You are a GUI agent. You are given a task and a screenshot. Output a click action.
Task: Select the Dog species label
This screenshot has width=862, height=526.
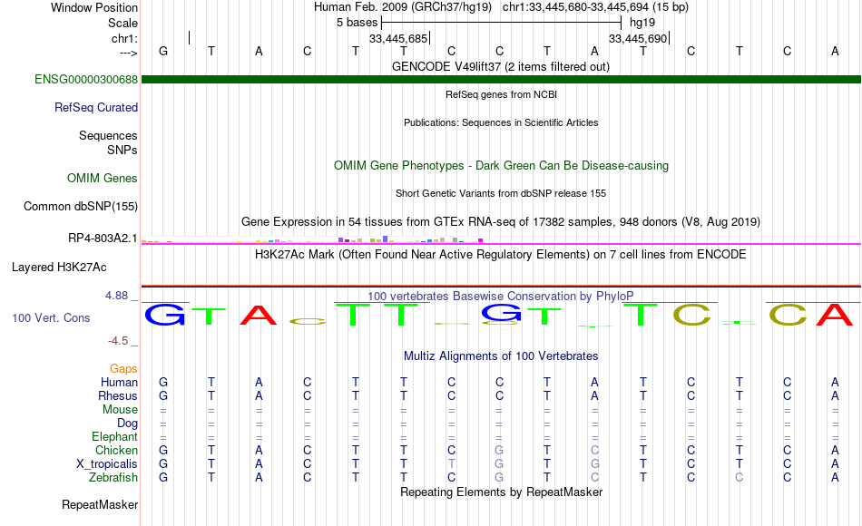point(127,423)
